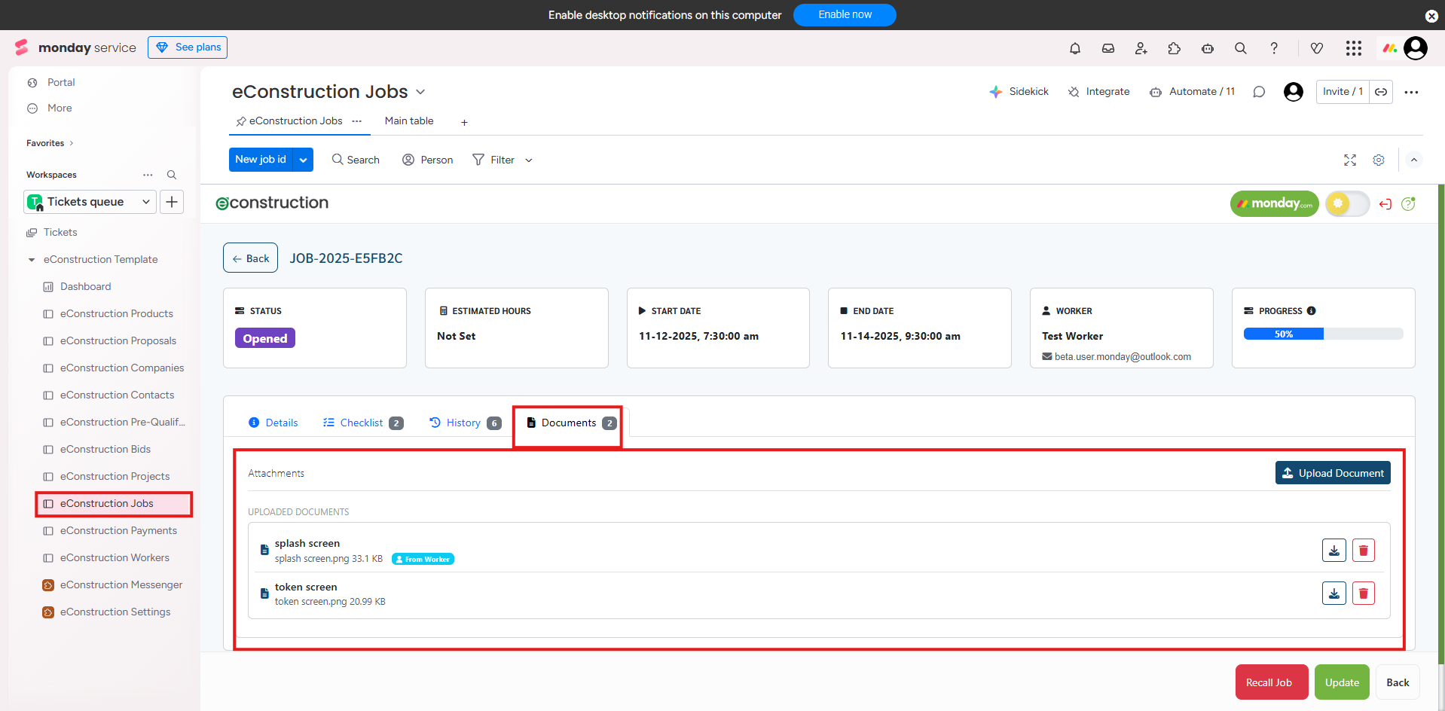The height and width of the screenshot is (711, 1445).
Task: Click the Upload Document button
Action: coord(1332,473)
